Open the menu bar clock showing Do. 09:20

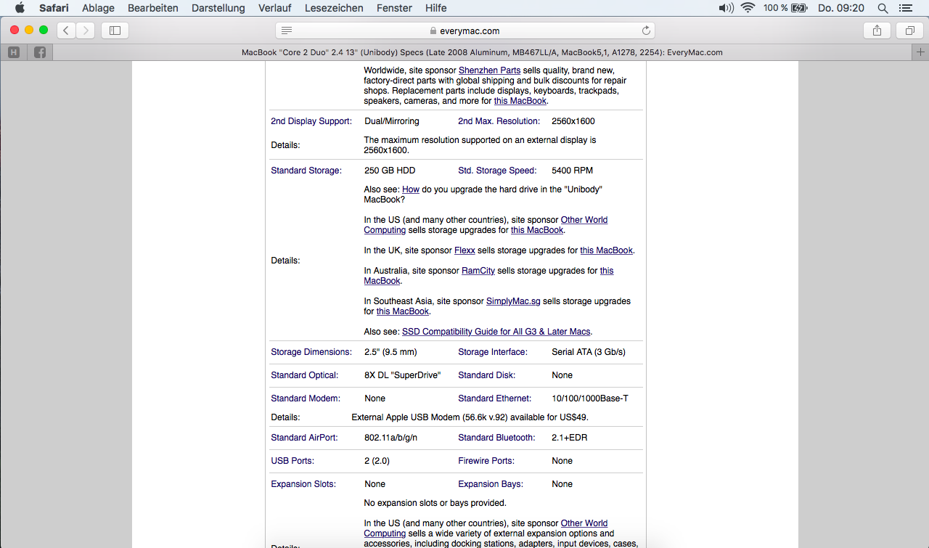841,8
